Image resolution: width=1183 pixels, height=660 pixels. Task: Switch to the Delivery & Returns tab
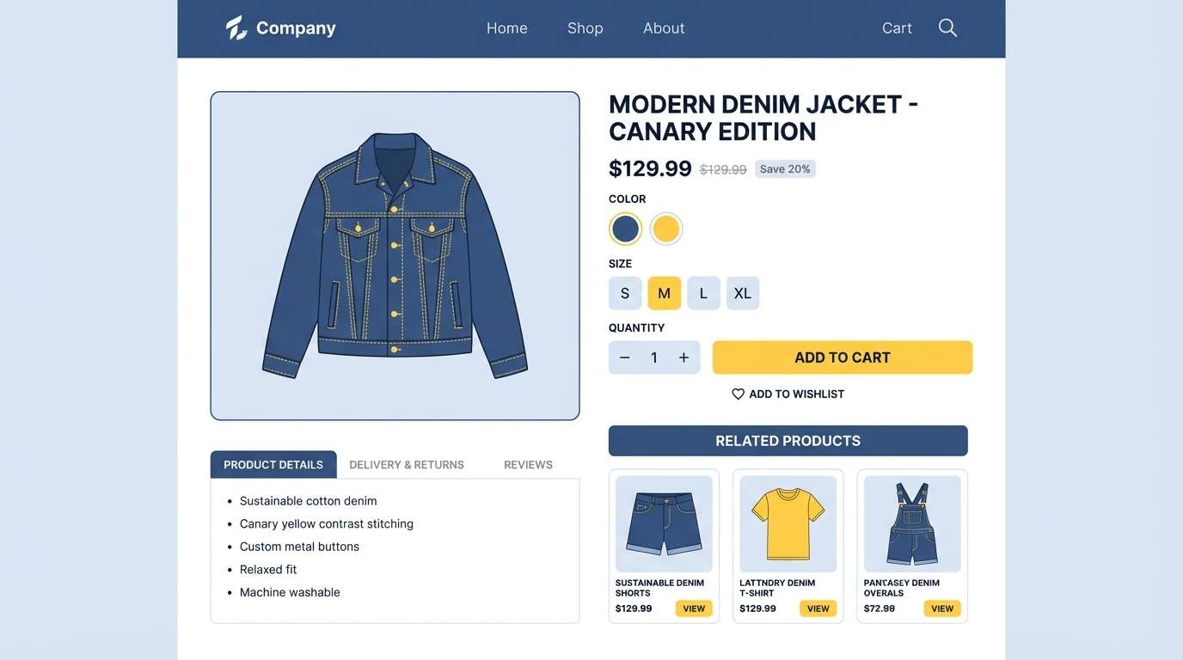407,464
